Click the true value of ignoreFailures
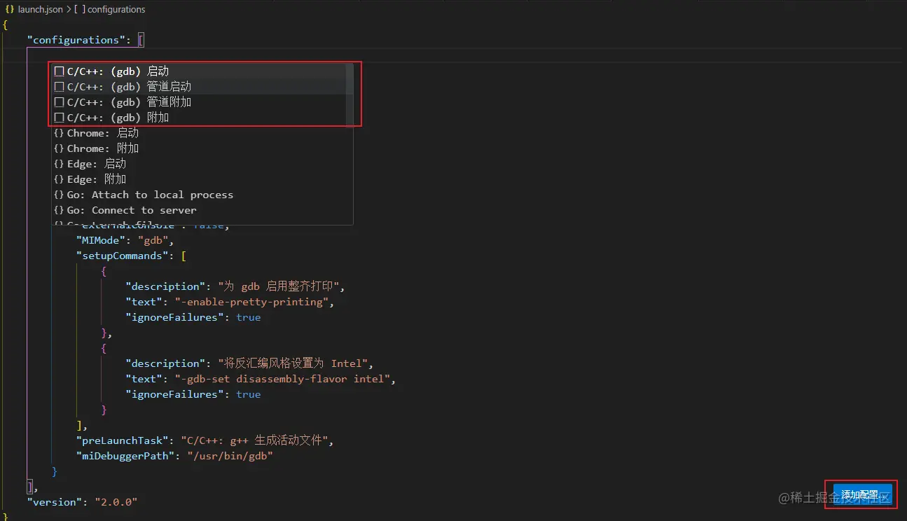 tap(248, 317)
